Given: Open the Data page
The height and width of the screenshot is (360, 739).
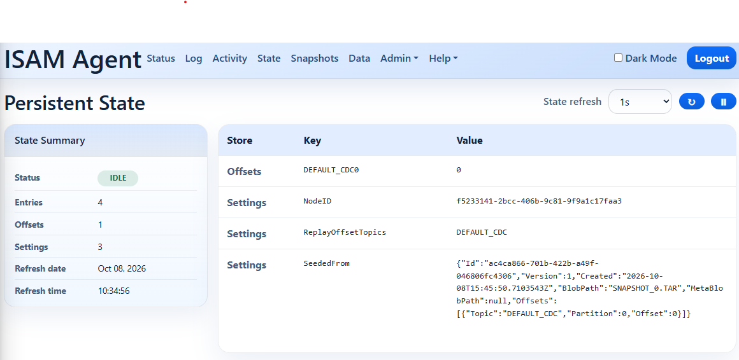Looking at the screenshot, I should (x=359, y=59).
